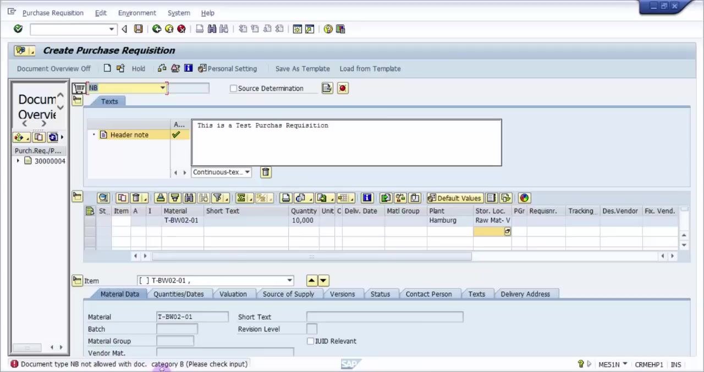Click the Hold button
704x372 pixels.
[x=139, y=69]
